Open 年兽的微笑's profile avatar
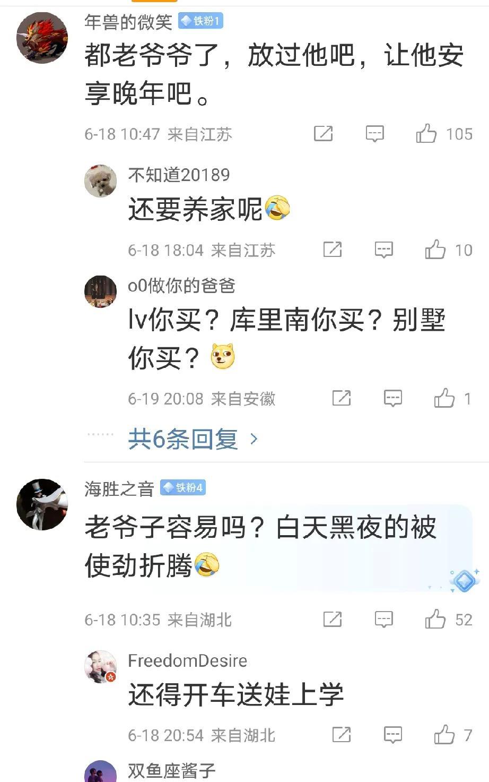 click(42, 38)
